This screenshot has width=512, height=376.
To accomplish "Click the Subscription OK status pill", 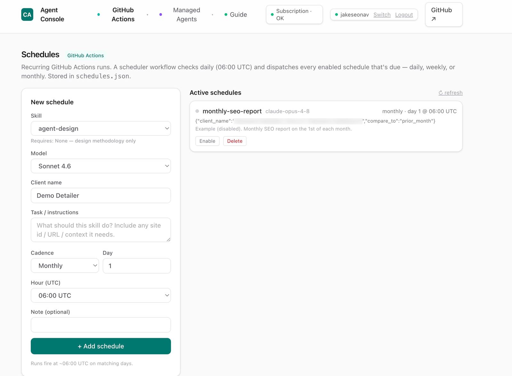I will 294,15.
